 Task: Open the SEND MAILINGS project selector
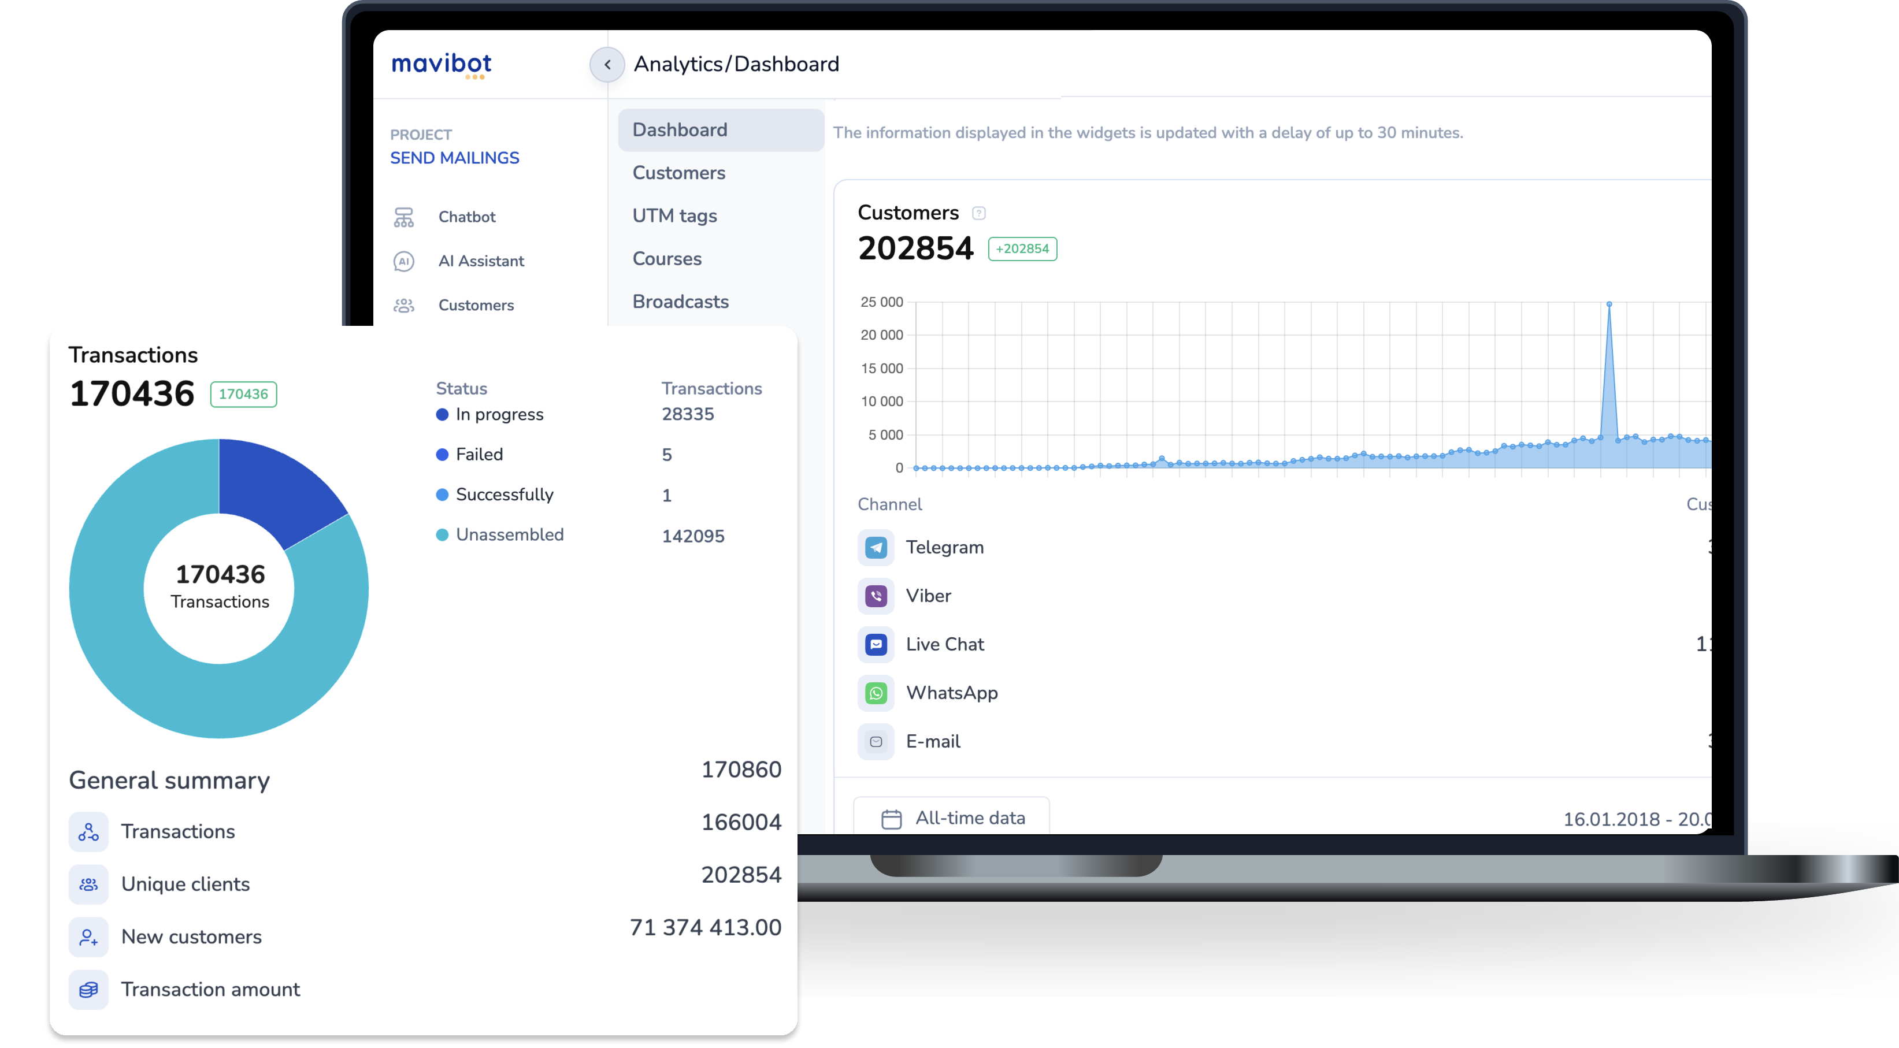coord(454,158)
